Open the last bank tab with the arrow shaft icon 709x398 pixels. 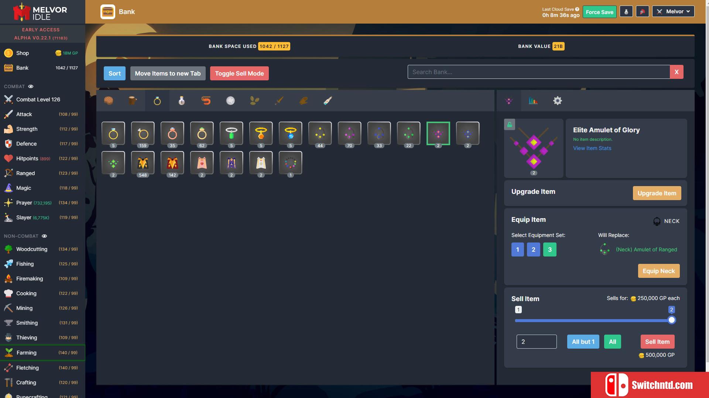(x=328, y=101)
